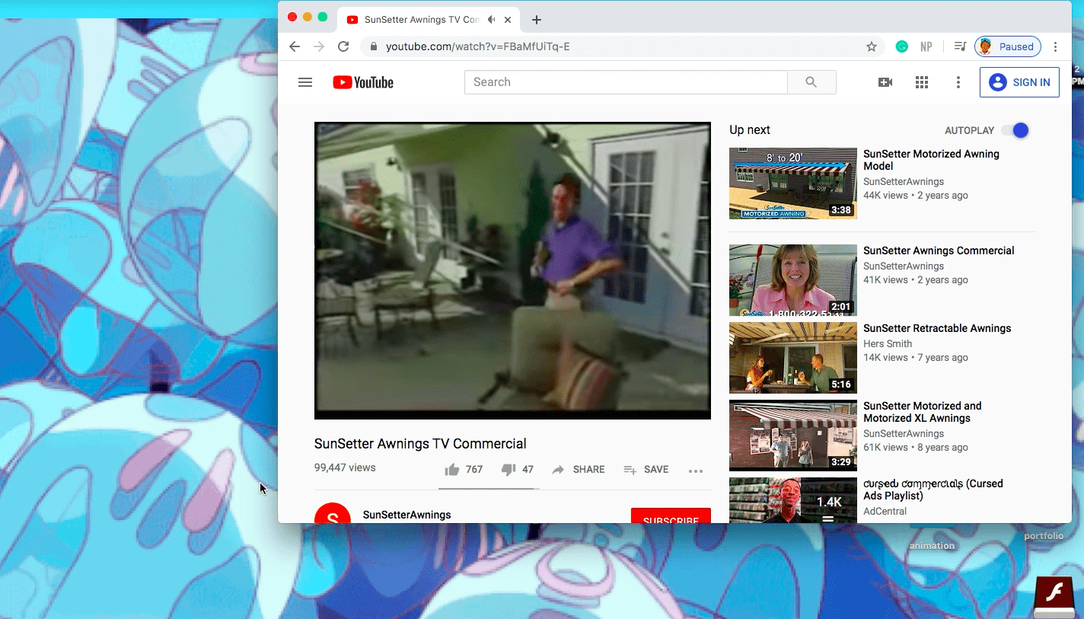Open the green Grammarly extension icon

(902, 46)
